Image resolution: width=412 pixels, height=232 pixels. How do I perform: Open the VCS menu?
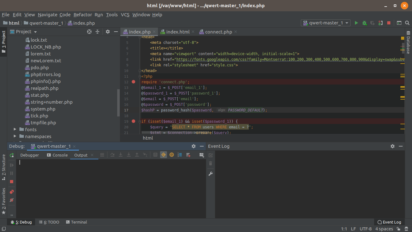125,15
